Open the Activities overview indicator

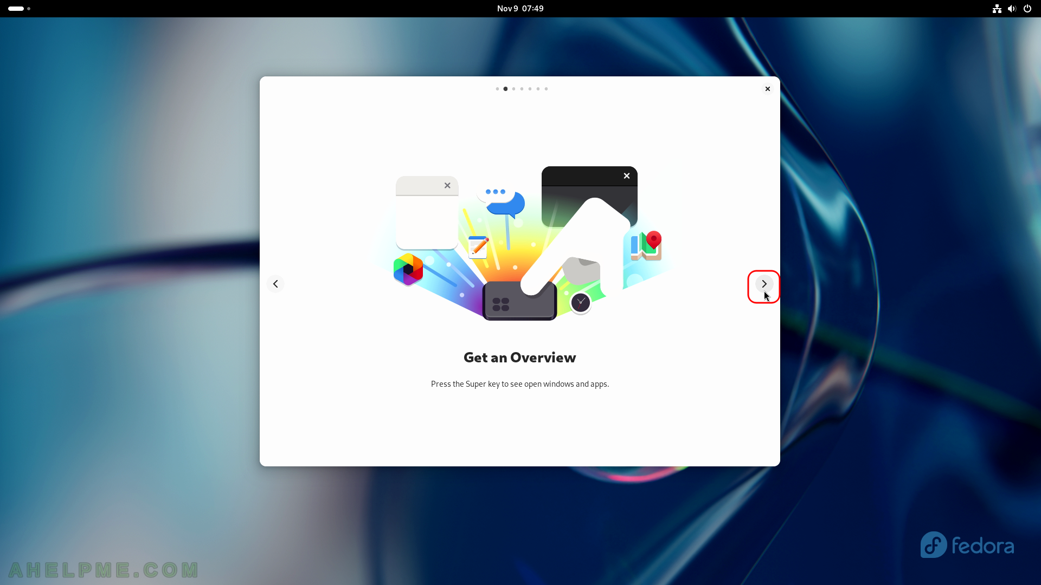[x=19, y=9]
